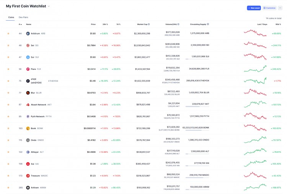Viewport: 287px width, 194px height.
Task: Click the Bonk coin logo
Action: tap(28, 128)
